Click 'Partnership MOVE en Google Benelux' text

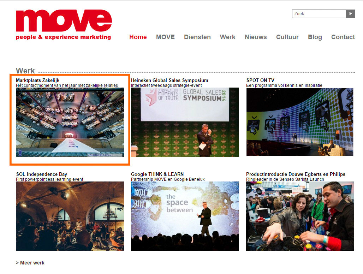(x=168, y=179)
